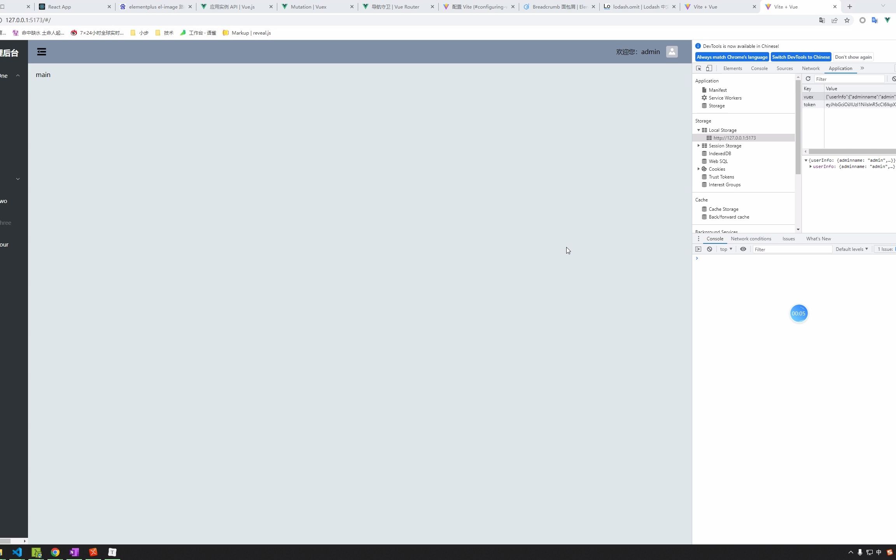Toggle visibility eye icon in Console
896x560 pixels.
(743, 249)
